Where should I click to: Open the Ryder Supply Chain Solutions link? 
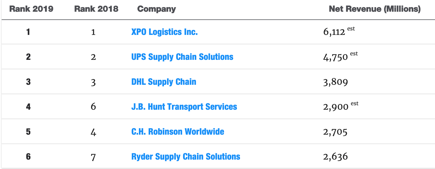coord(186,157)
